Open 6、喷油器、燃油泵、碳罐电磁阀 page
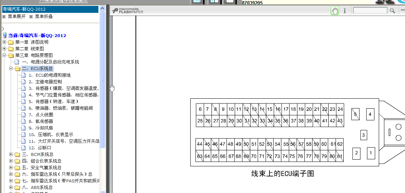This screenshot has height=193, width=405. point(61,108)
